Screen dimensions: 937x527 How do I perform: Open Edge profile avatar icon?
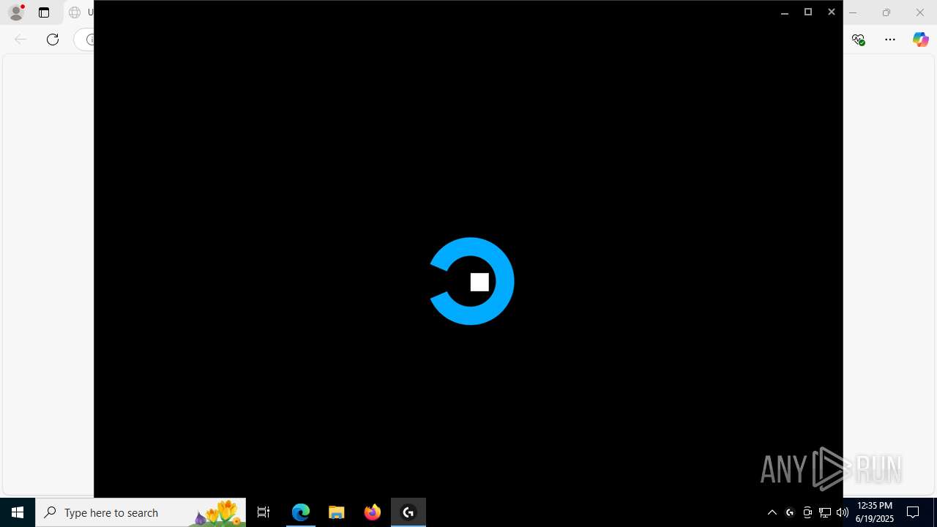tap(16, 12)
